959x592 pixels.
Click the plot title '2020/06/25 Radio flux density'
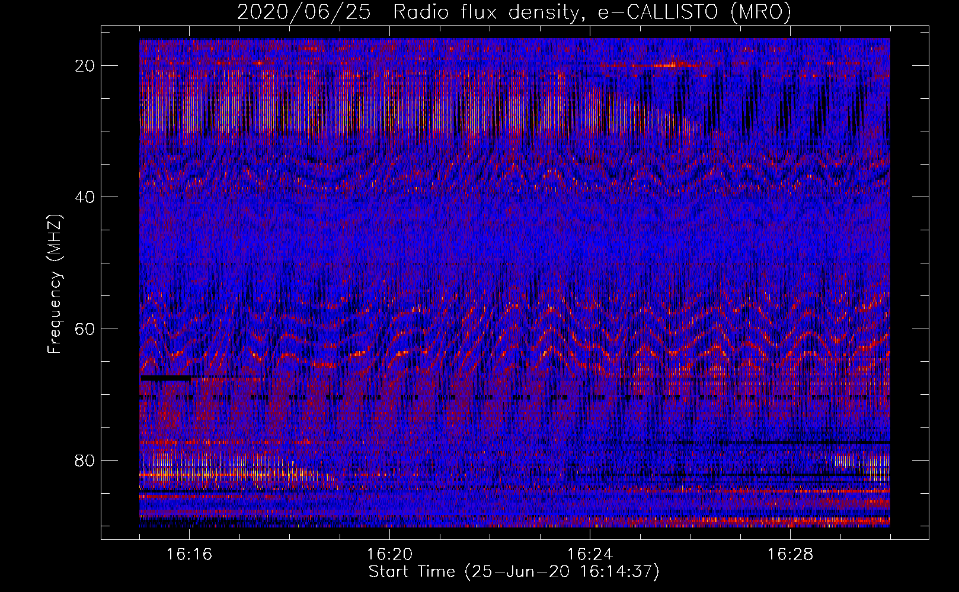pyautogui.click(x=514, y=12)
